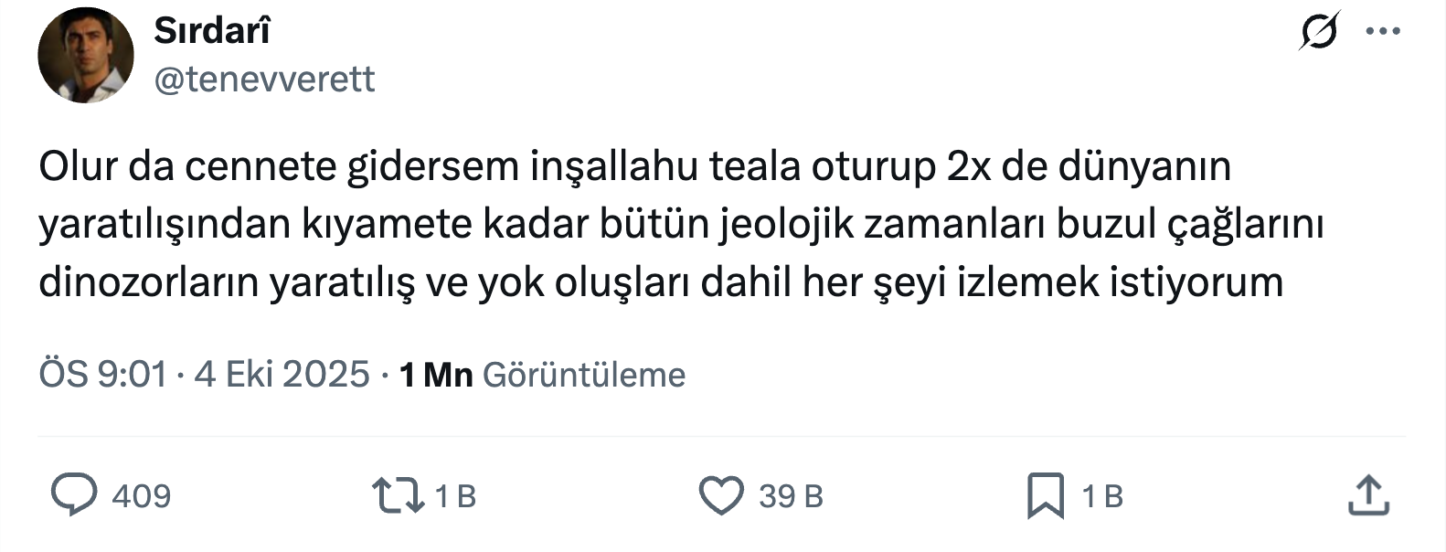Click the 409 replies count

142,496
